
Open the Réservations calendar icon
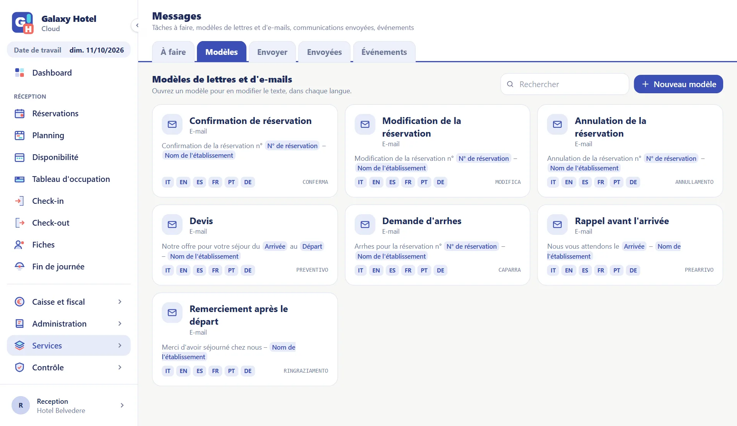tap(20, 114)
